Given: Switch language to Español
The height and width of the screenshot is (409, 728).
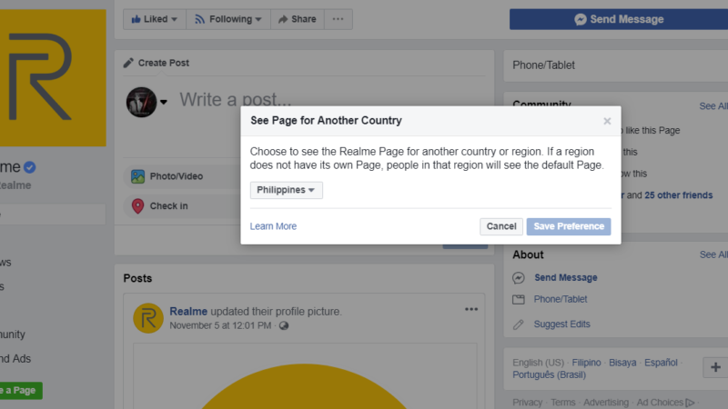Looking at the screenshot, I should (x=661, y=363).
